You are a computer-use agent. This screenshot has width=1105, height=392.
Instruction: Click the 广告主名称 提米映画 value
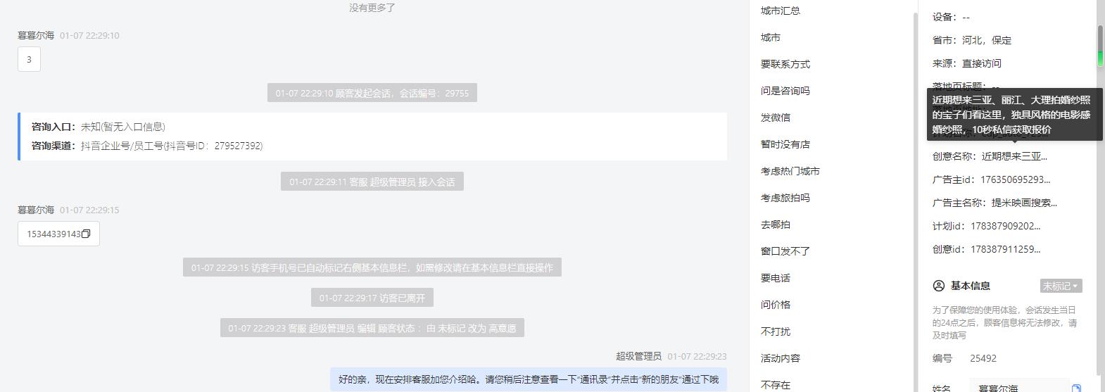[1024, 203]
